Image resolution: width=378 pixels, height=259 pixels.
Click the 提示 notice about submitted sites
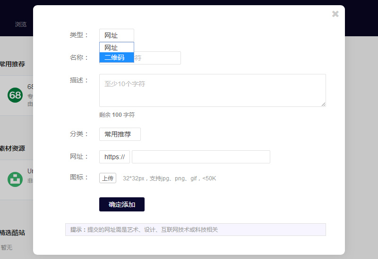(196, 230)
